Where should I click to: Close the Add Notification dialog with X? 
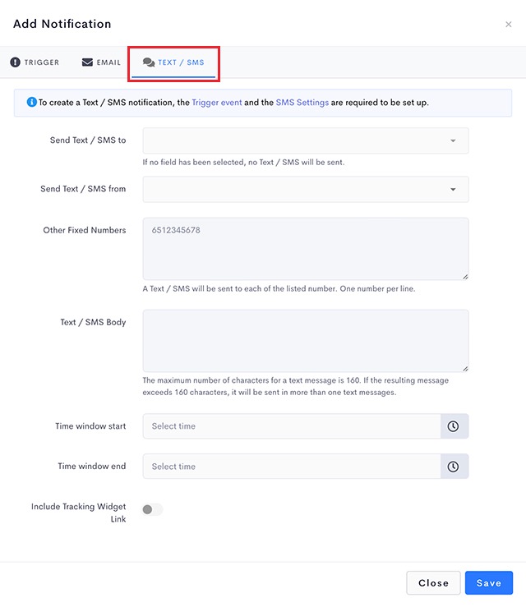point(509,25)
